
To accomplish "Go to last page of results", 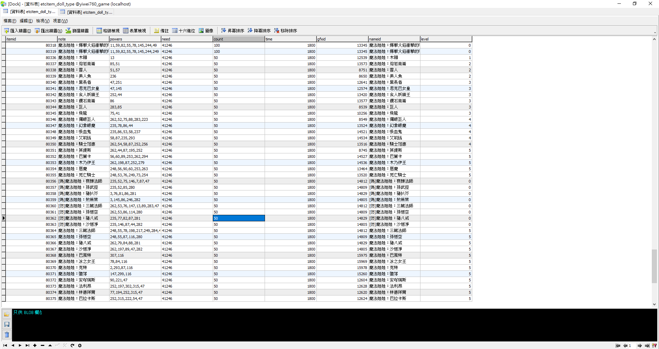I will tap(647, 346).
